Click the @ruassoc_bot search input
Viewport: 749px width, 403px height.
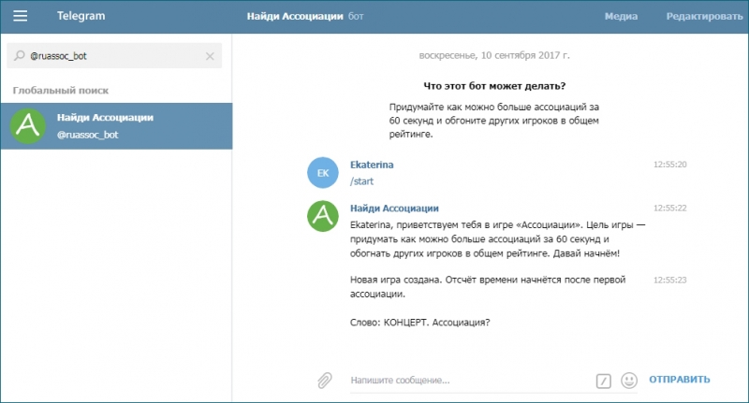tap(114, 56)
